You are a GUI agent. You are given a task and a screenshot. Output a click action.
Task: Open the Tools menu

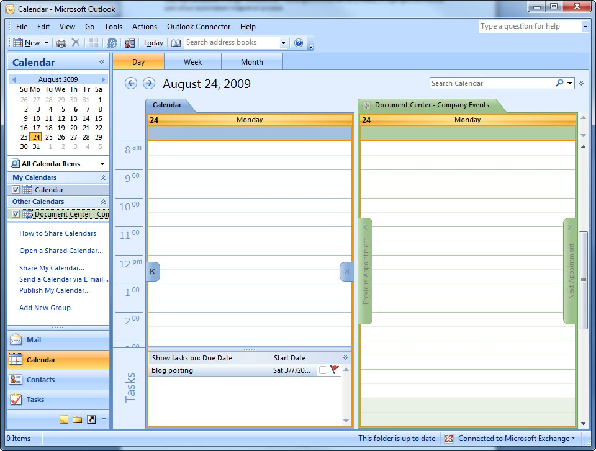[113, 27]
